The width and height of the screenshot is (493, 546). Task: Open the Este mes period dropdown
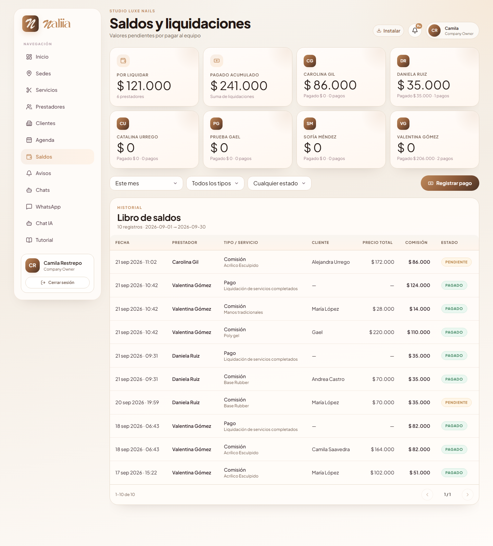(146, 183)
